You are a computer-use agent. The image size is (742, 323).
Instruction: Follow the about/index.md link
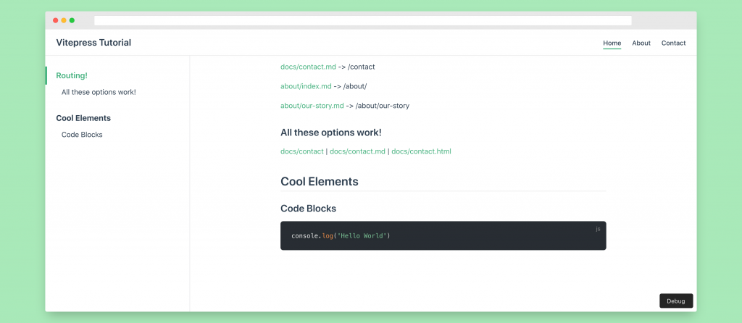(x=306, y=86)
